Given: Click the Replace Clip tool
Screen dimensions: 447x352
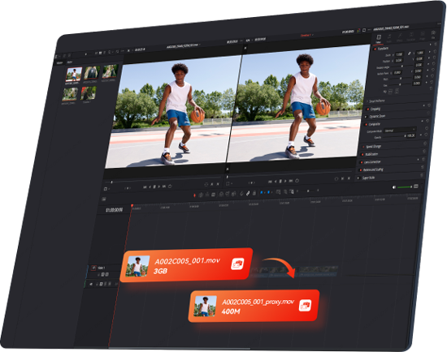Looking at the screenshot, I should 234,194.
